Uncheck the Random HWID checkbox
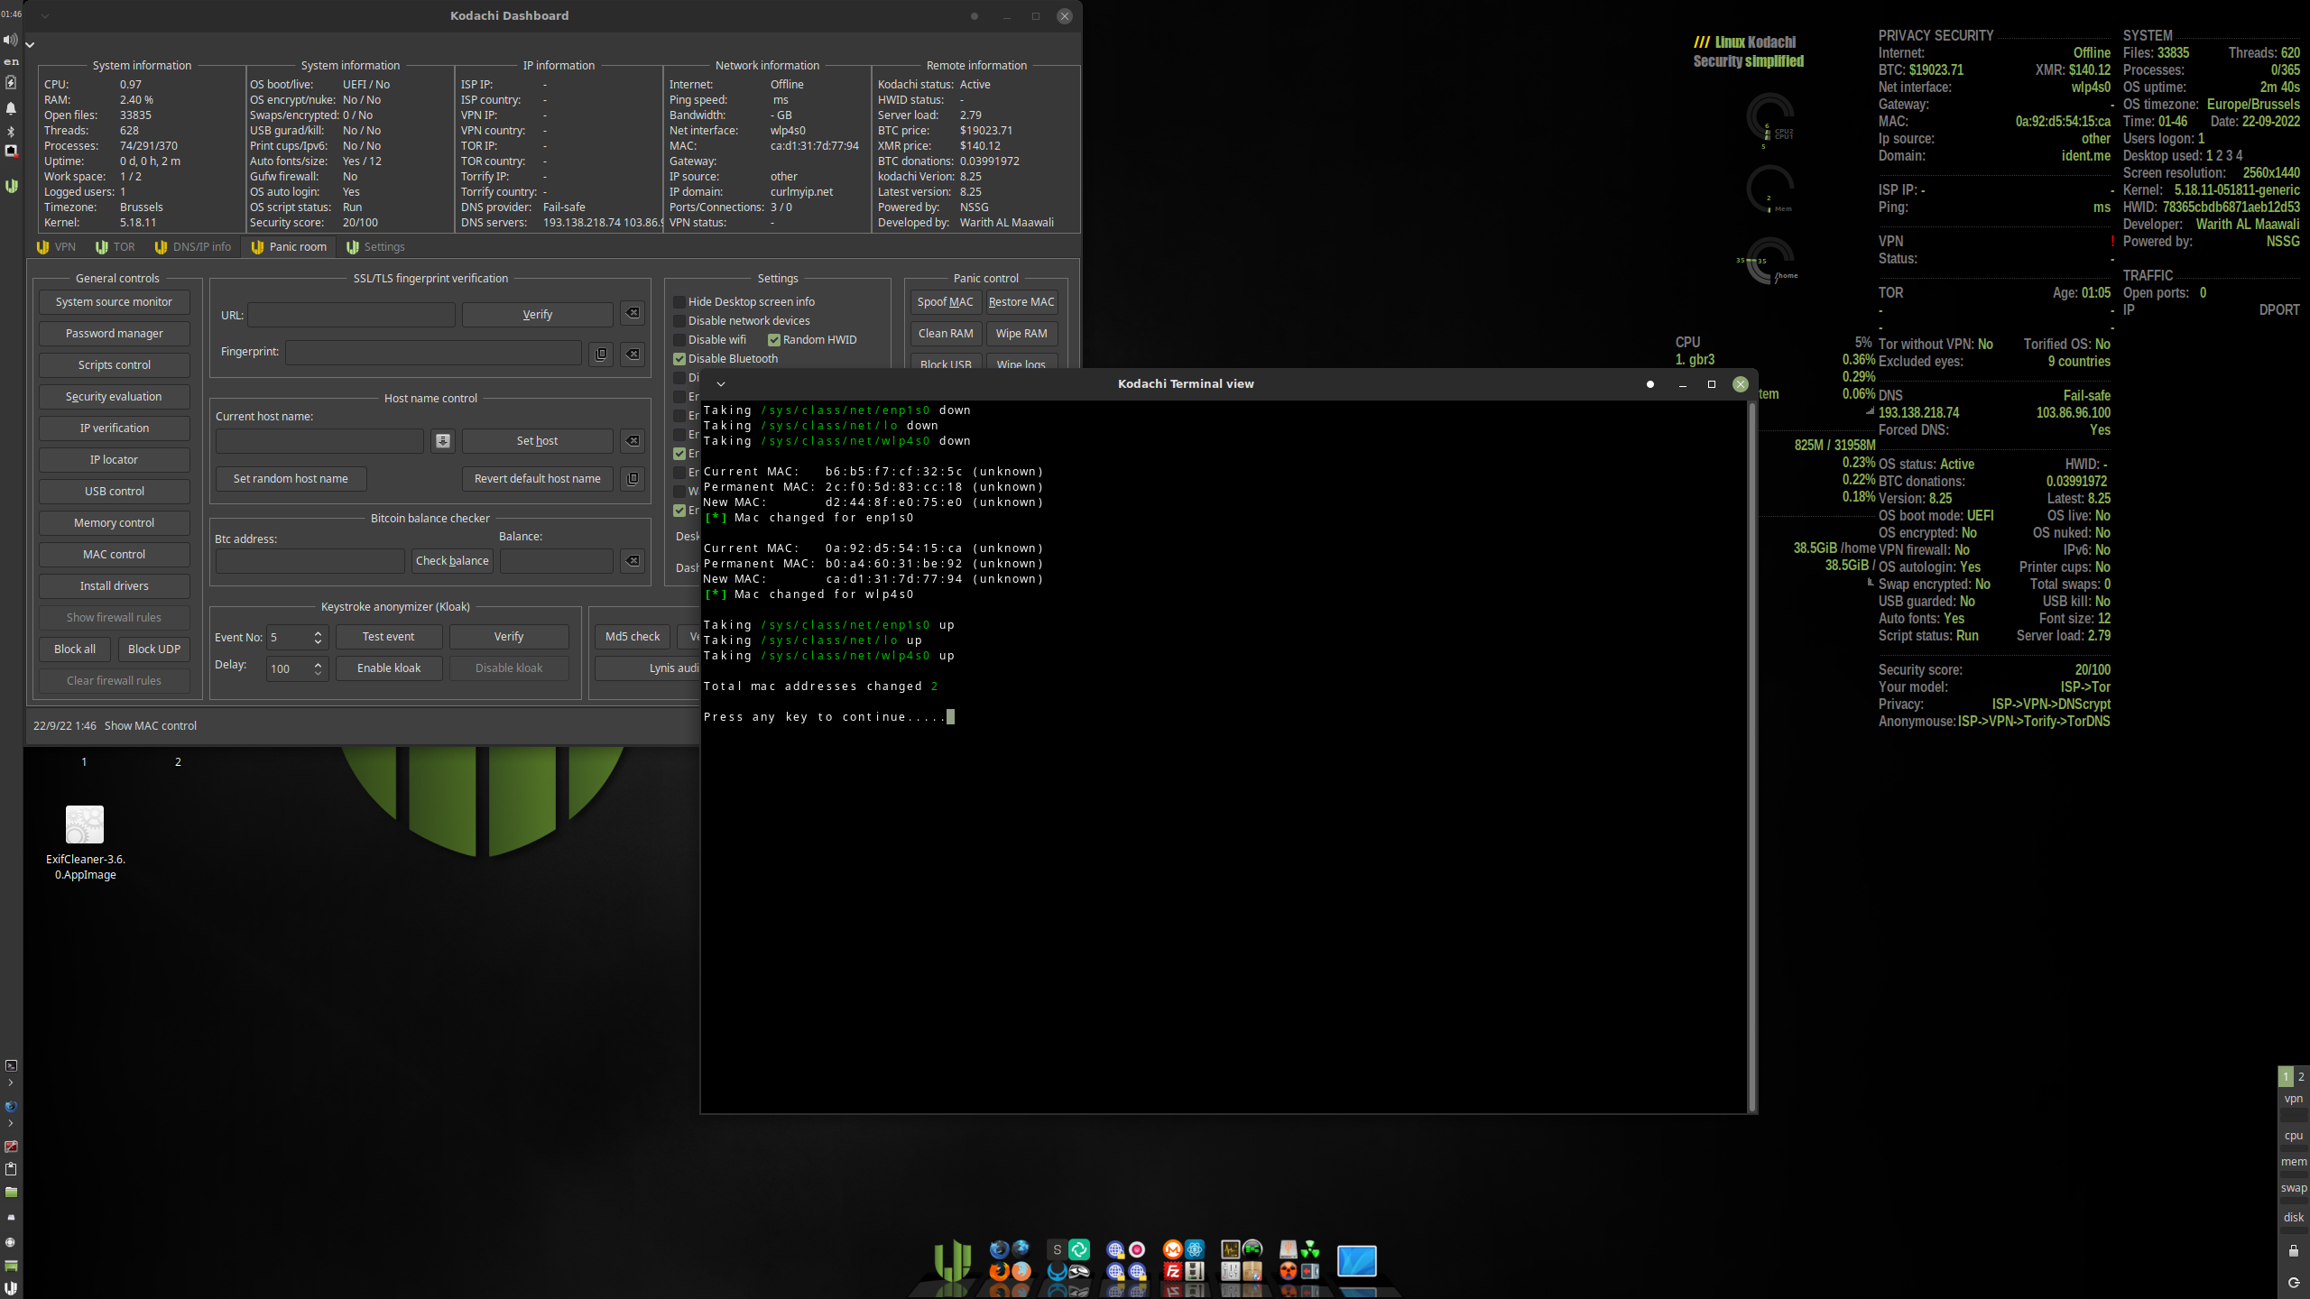The width and height of the screenshot is (2310, 1299). (774, 340)
